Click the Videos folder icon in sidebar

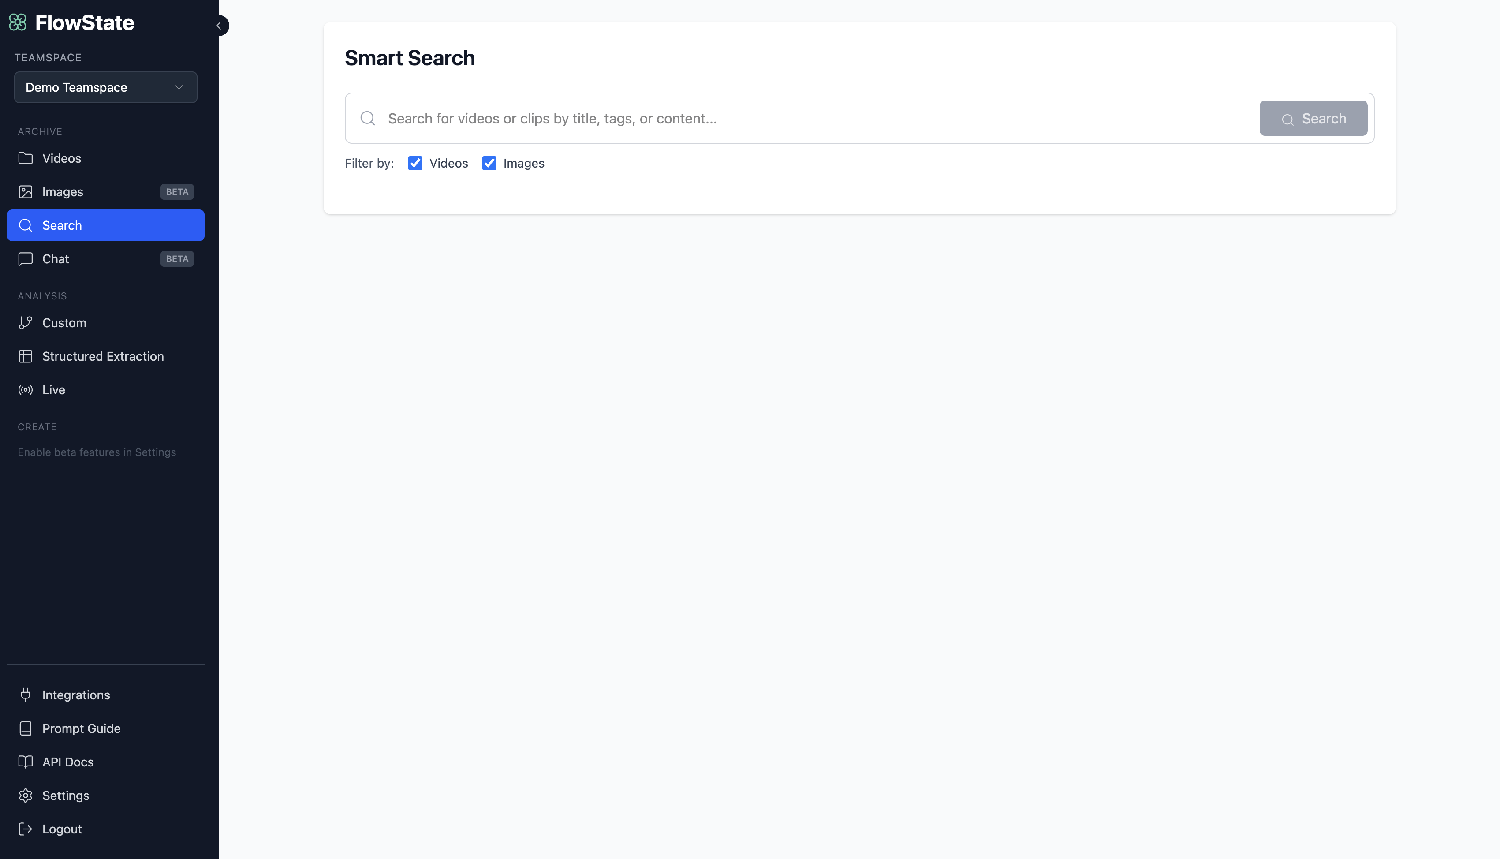pos(26,158)
